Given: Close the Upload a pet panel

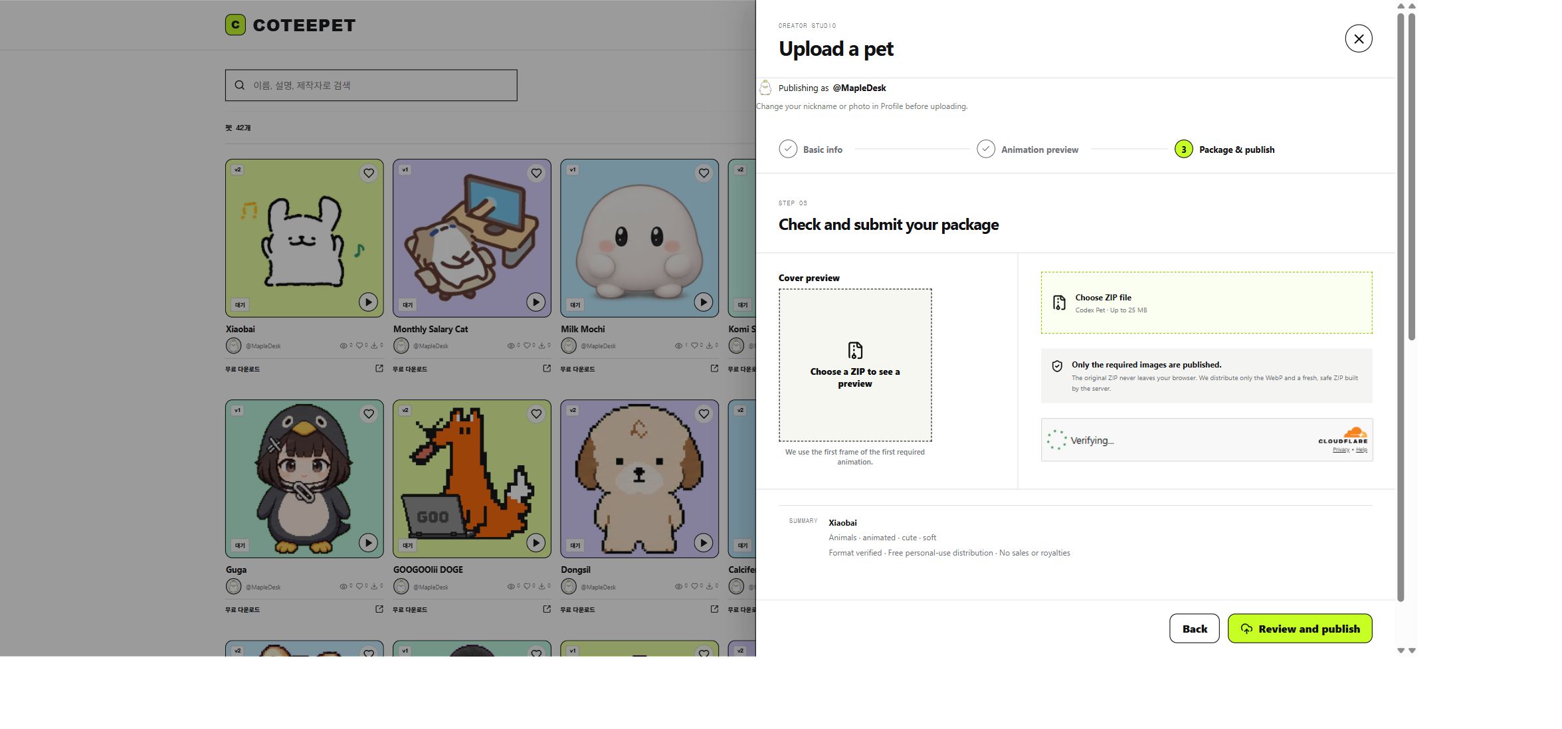Looking at the screenshot, I should point(1358,39).
